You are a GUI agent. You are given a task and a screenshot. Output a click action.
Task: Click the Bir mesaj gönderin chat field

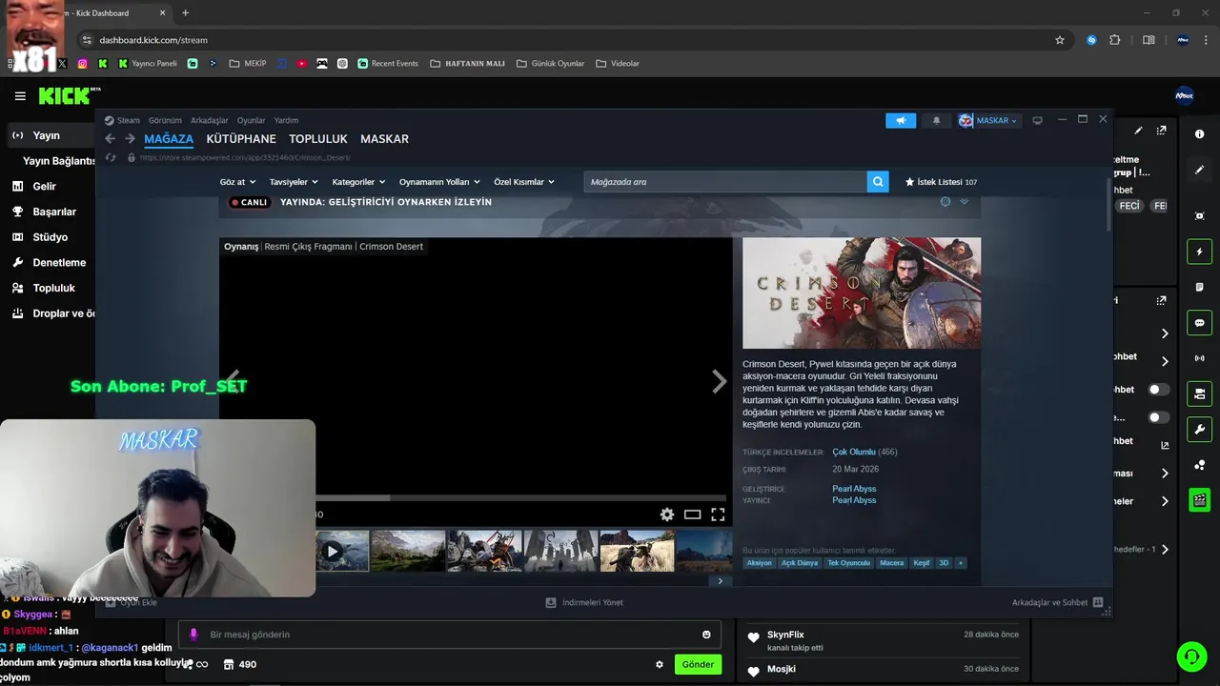click(450, 635)
